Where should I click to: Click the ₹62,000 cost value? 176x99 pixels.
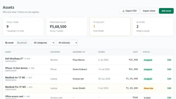133,69
